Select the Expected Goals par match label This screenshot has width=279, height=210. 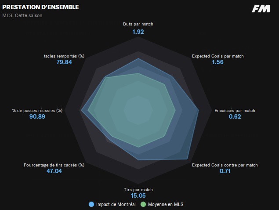pos(218,56)
